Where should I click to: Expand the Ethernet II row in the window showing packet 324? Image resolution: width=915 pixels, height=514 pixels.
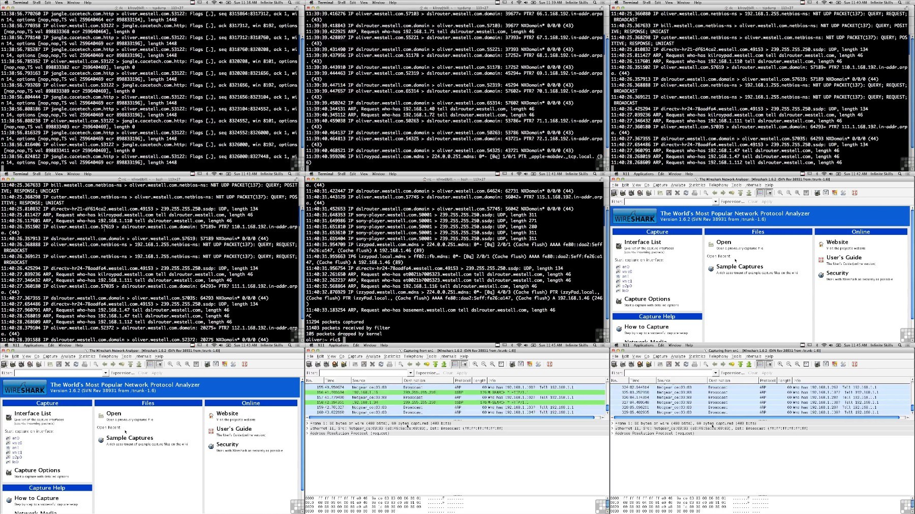[613, 428]
